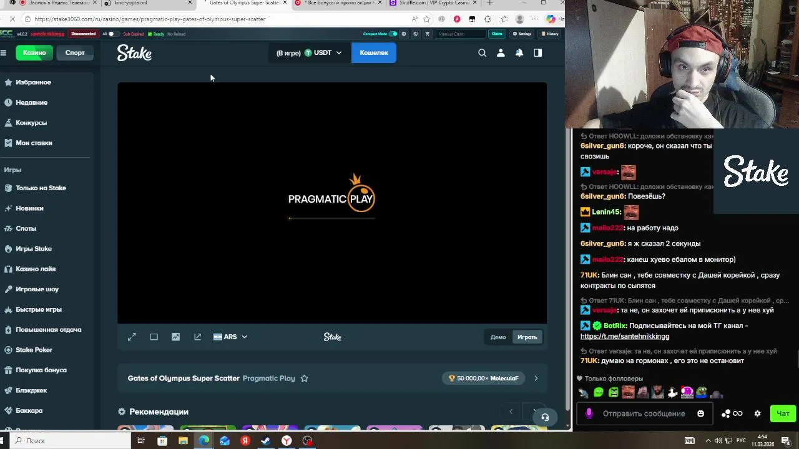This screenshot has width=799, height=449.
Task: Click the Pragmatic Play provider link
Action: [268, 379]
